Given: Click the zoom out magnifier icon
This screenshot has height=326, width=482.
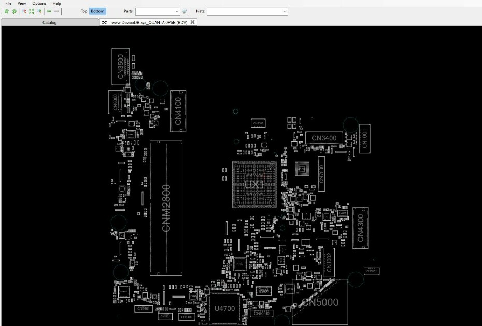Looking at the screenshot, I should [24, 11].
